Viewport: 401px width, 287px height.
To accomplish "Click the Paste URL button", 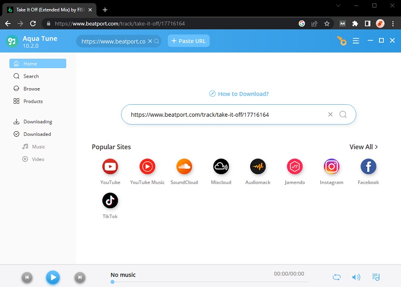I will [189, 41].
